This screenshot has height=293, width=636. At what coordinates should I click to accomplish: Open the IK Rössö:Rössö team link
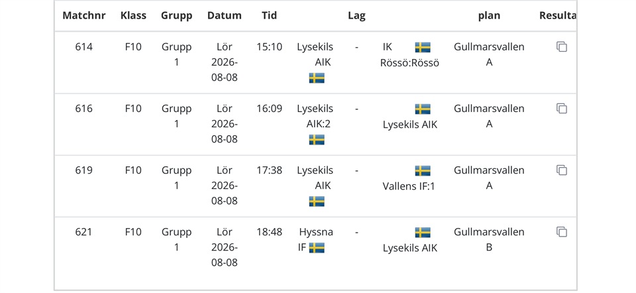(x=409, y=55)
